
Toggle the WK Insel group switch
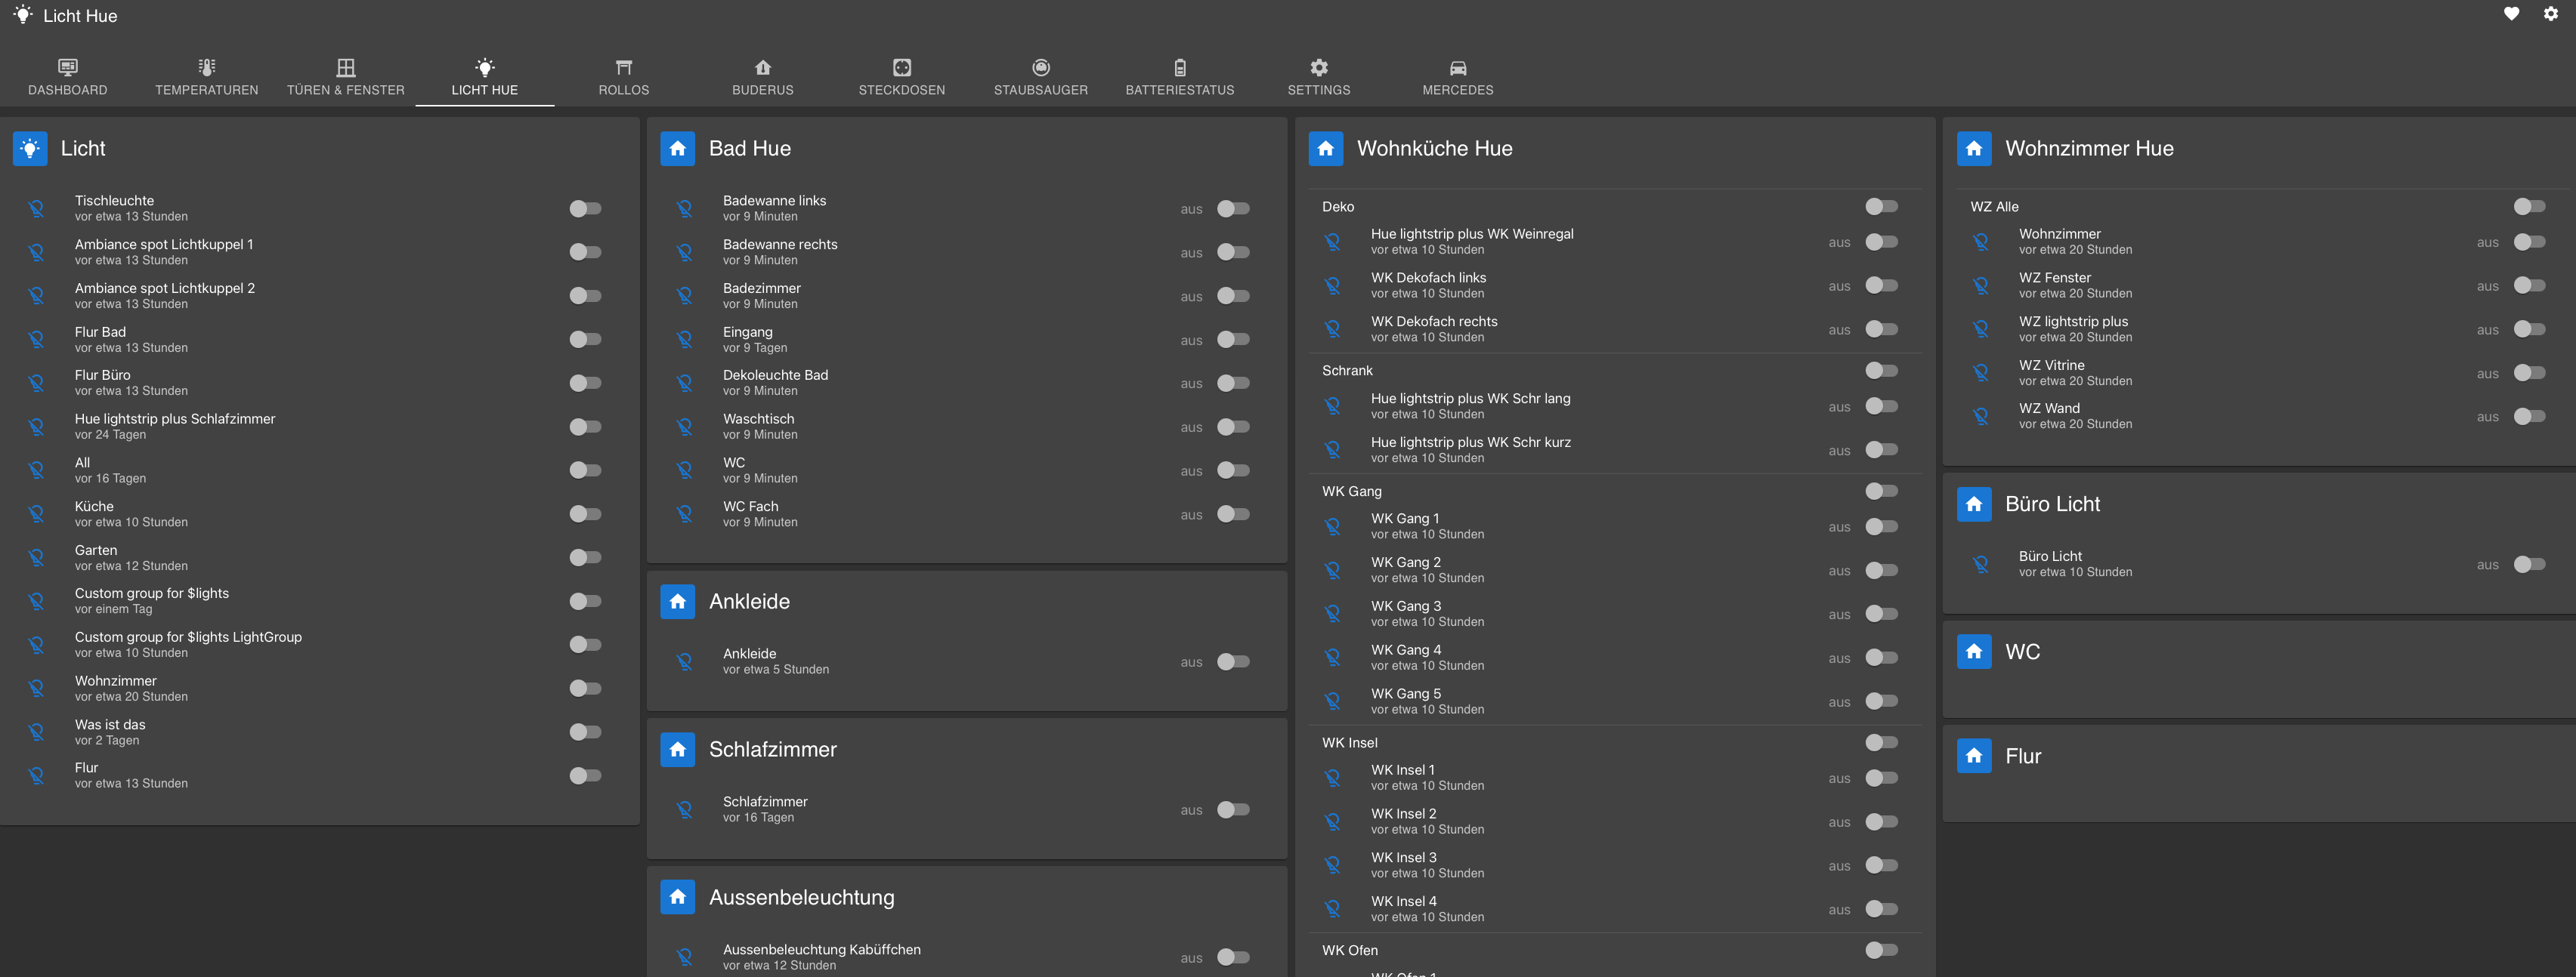1881,742
